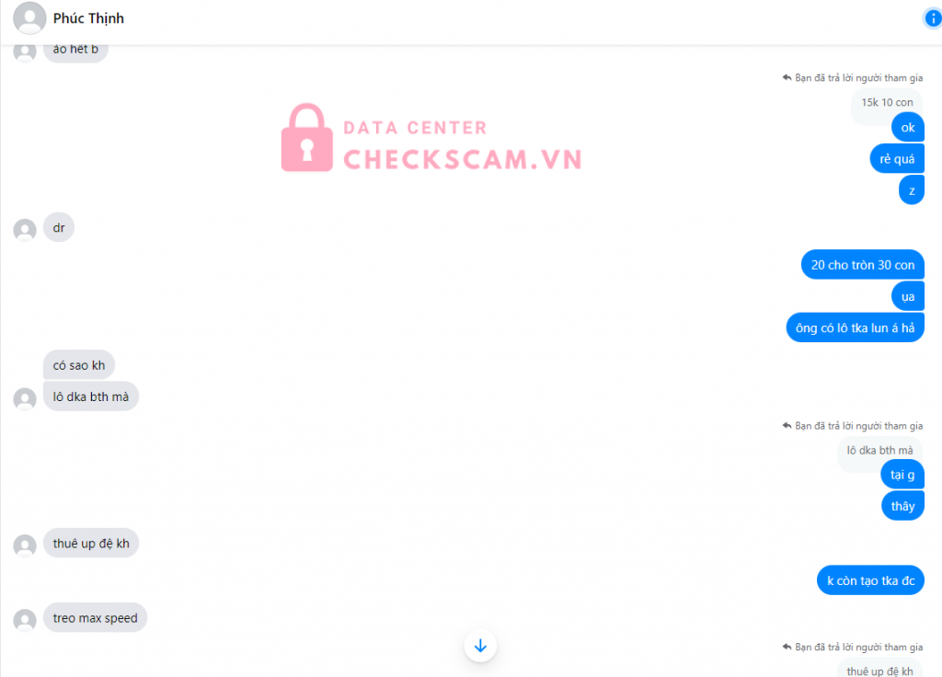Select the 'treo max speed' message bubble
Screen dimensions: 942x677
[95, 618]
